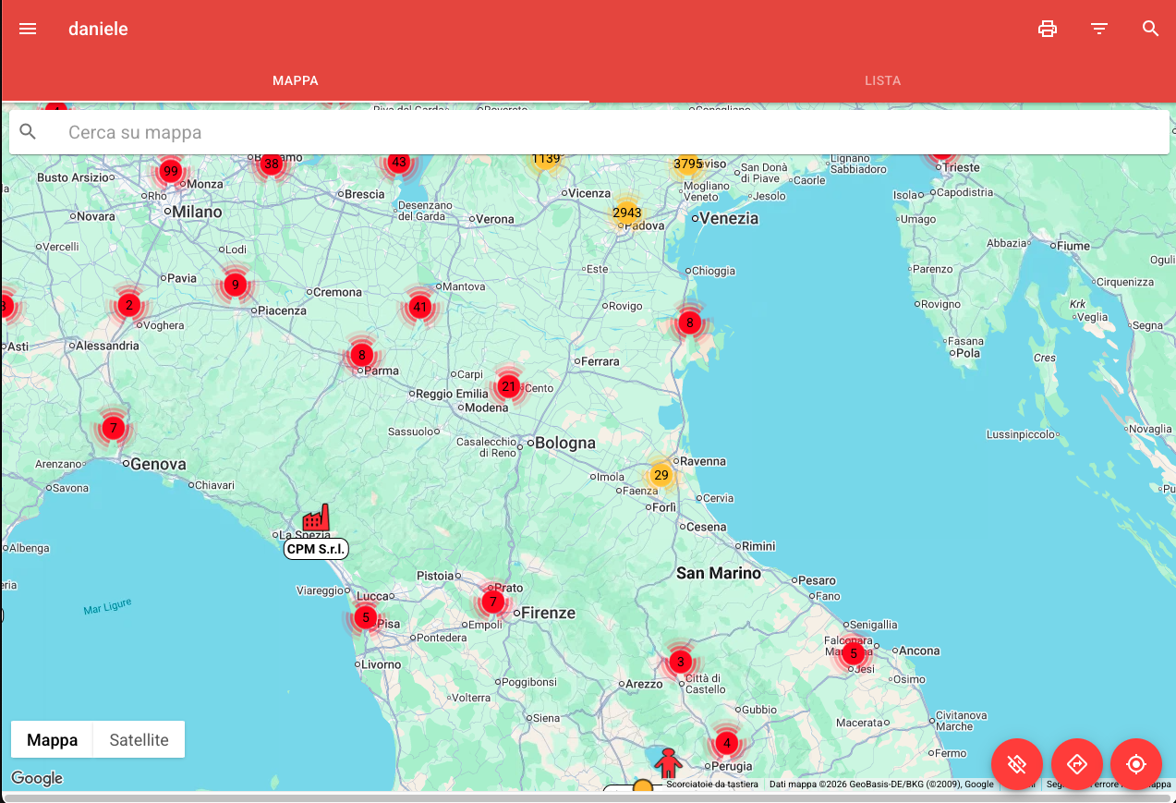Open the filter list icon
This screenshot has height=803, width=1176.
coord(1098,29)
